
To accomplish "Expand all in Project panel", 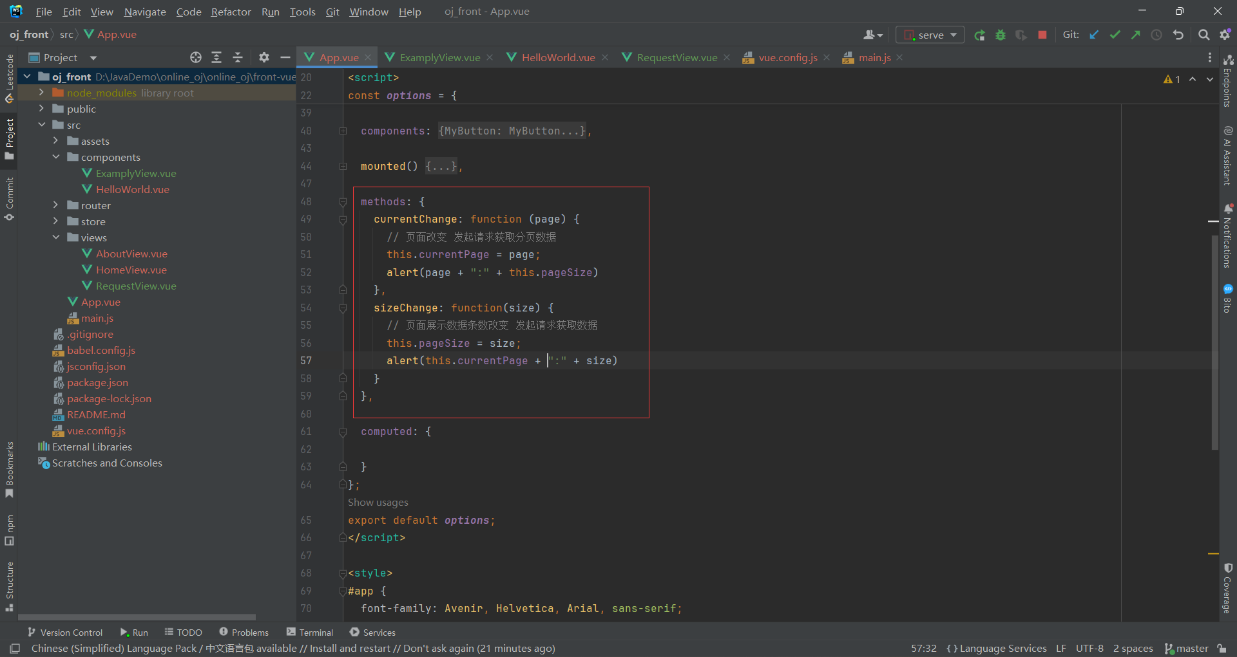I will click(x=216, y=57).
